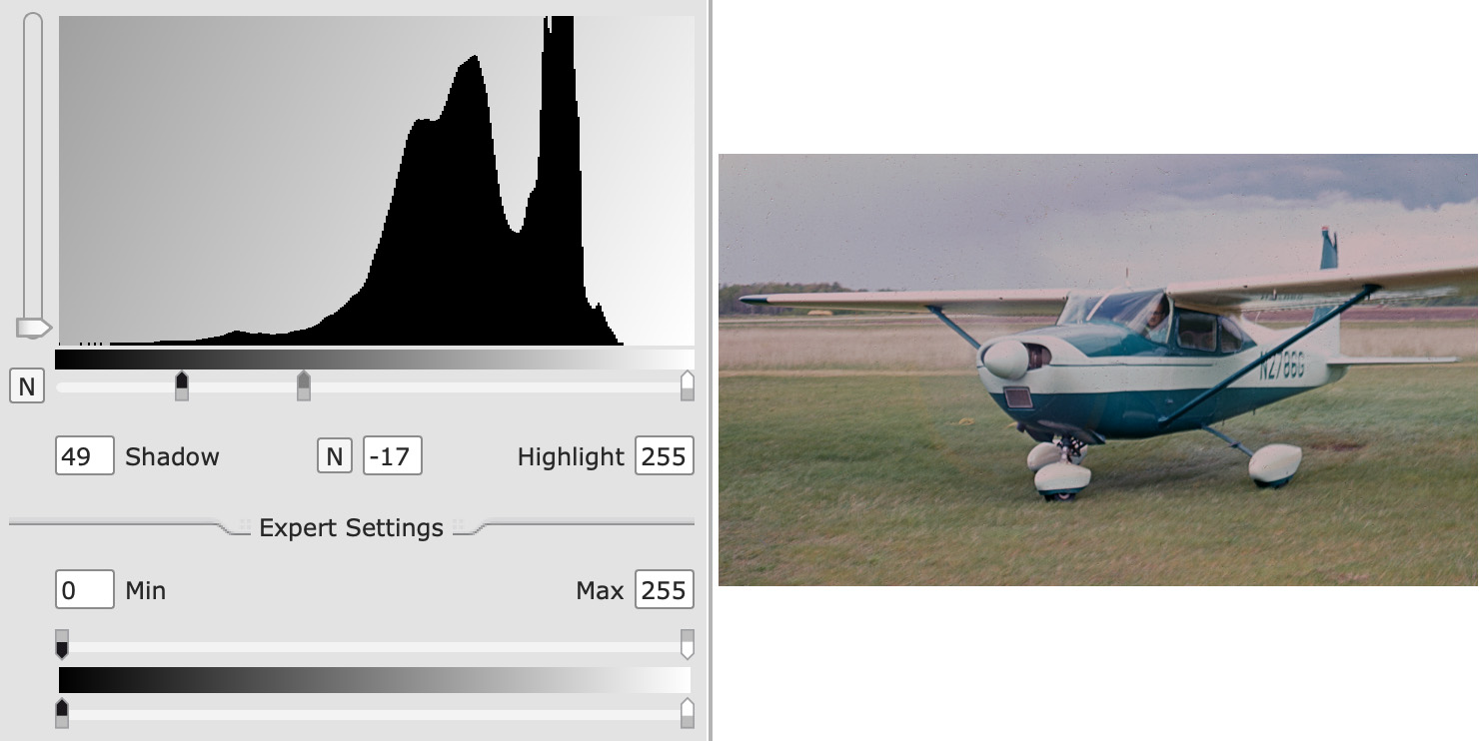Select the white handle below the output gradient
1479x741 pixels.
click(687, 713)
